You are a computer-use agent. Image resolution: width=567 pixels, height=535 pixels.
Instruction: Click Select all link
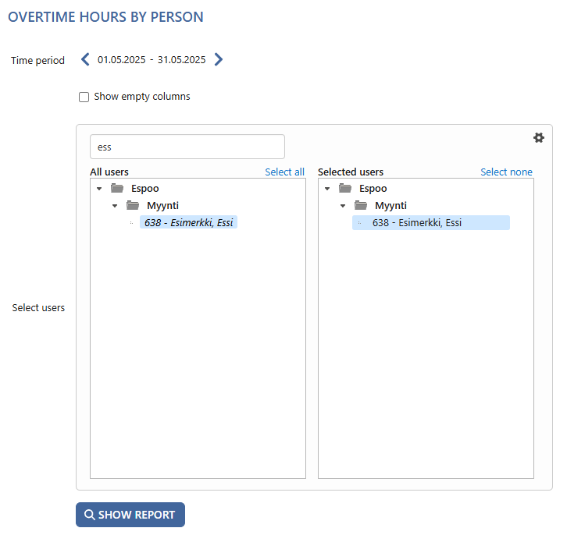284,172
